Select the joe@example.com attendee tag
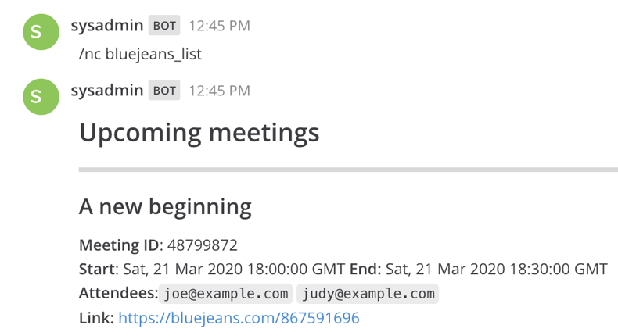This screenshot has width=618, height=336. coord(226,295)
